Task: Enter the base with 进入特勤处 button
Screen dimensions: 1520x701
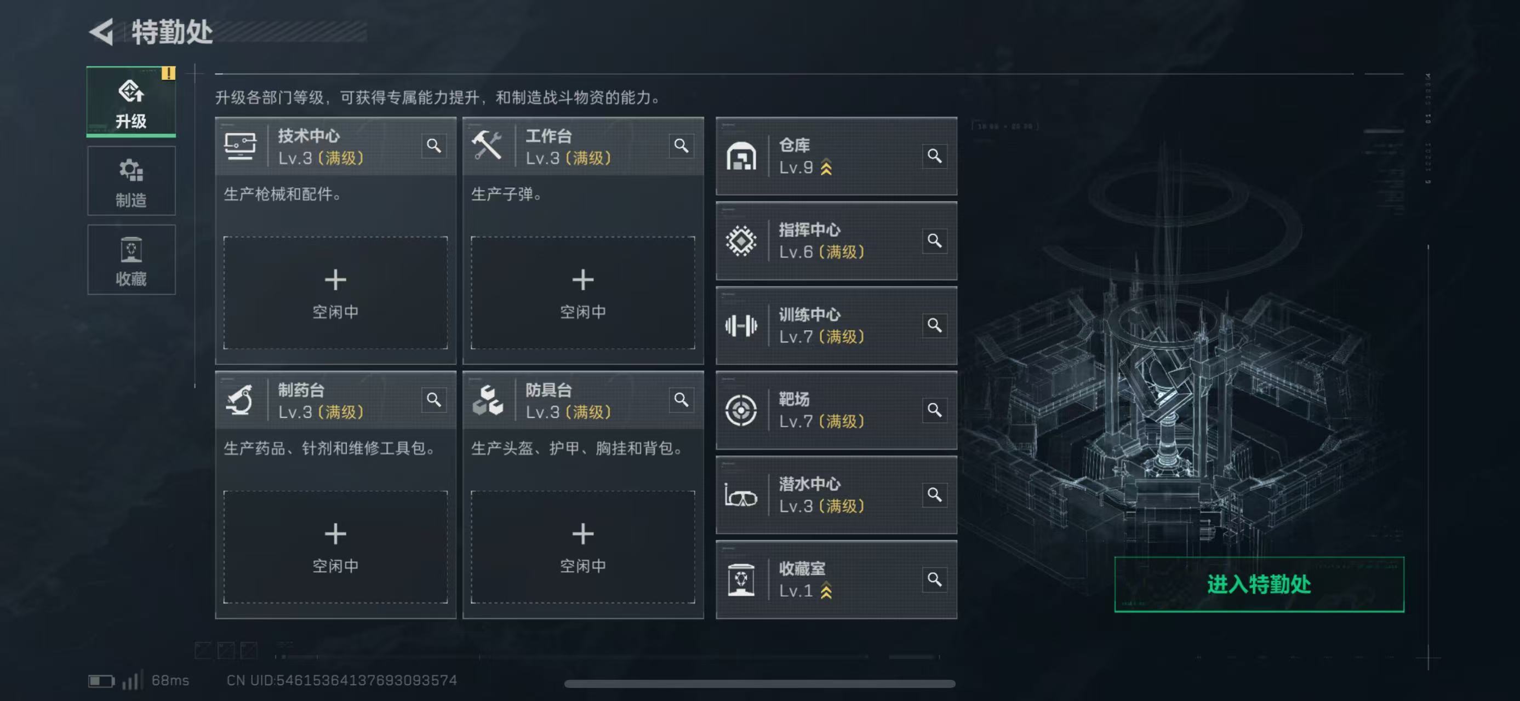Action: pos(1259,584)
